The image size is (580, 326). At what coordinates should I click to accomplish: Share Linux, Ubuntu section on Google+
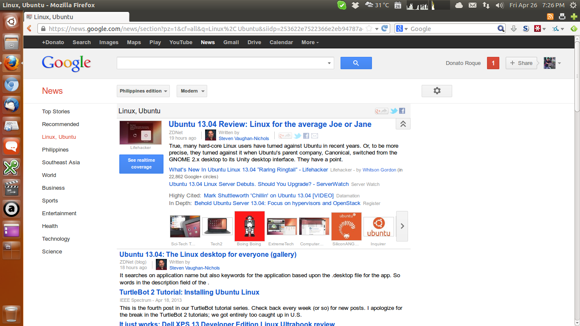click(381, 111)
